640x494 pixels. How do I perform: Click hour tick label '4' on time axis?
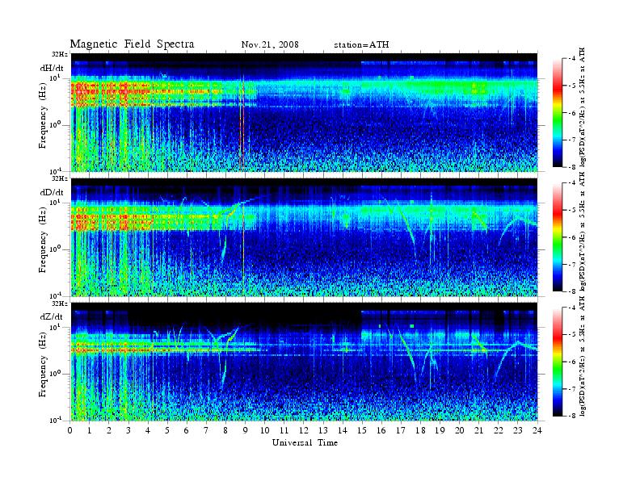[148, 430]
